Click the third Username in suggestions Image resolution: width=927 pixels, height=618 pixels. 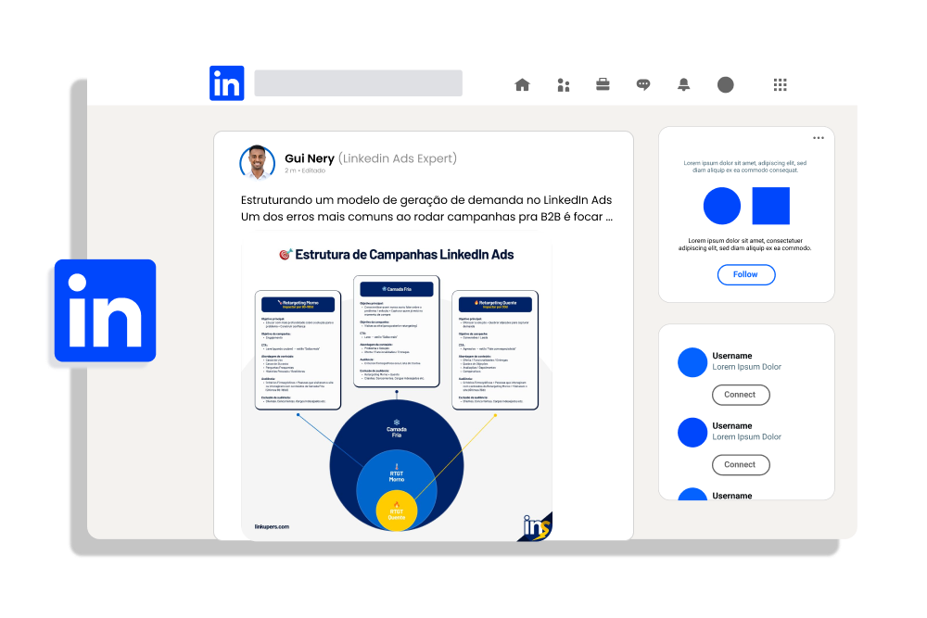(734, 496)
